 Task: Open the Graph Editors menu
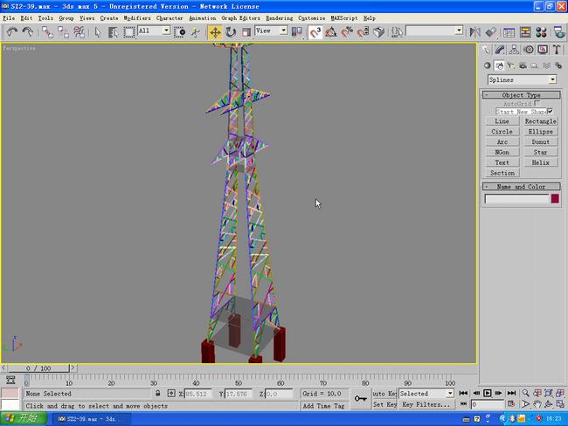(x=240, y=18)
